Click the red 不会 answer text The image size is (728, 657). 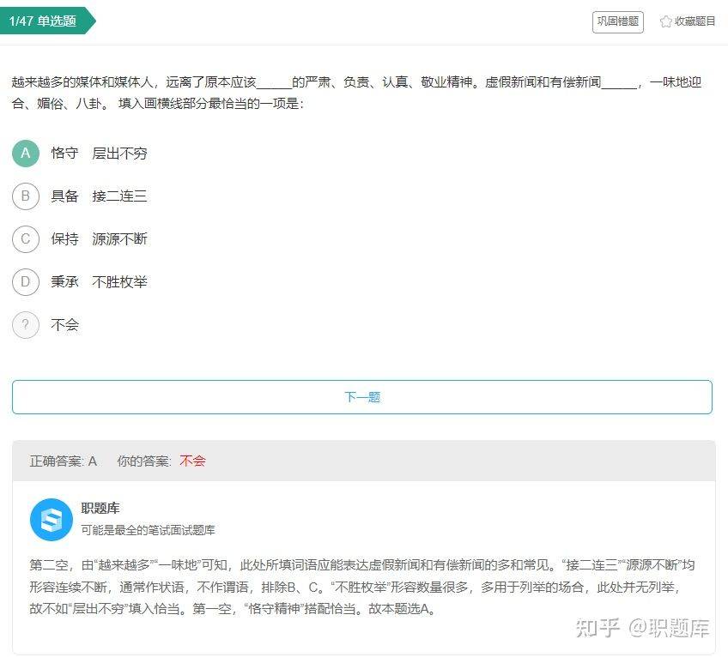point(193,461)
